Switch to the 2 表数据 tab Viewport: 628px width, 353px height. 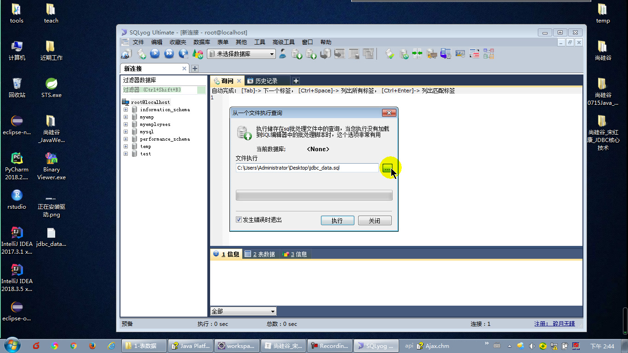[260, 254]
